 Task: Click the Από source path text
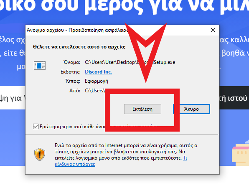click(95, 91)
